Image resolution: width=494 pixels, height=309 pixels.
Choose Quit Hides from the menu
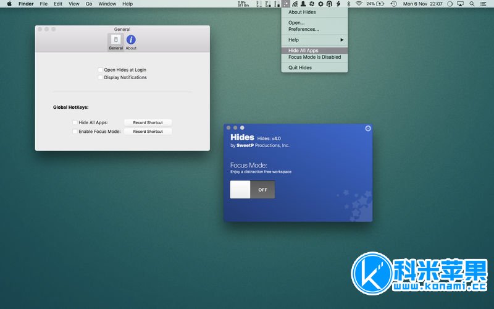click(x=314, y=67)
